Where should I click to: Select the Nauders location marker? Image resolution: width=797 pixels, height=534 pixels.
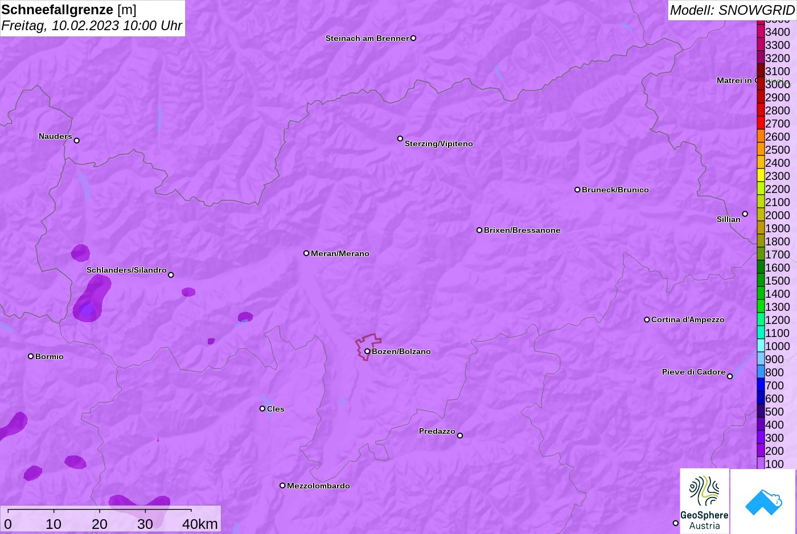coord(77,140)
